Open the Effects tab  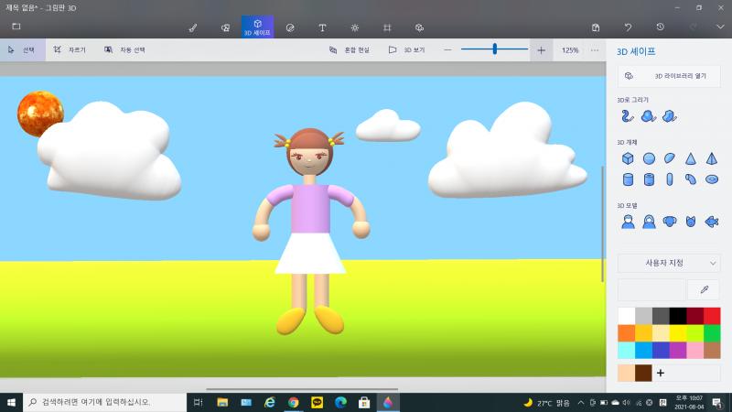click(x=355, y=27)
